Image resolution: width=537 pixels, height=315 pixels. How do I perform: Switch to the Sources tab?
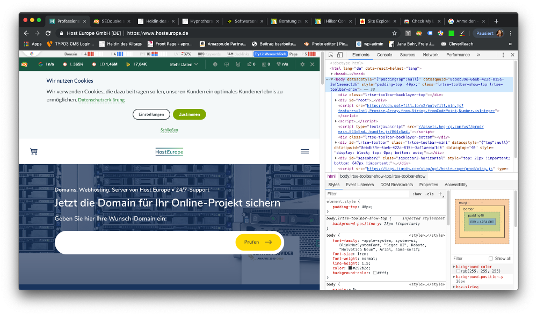click(407, 55)
